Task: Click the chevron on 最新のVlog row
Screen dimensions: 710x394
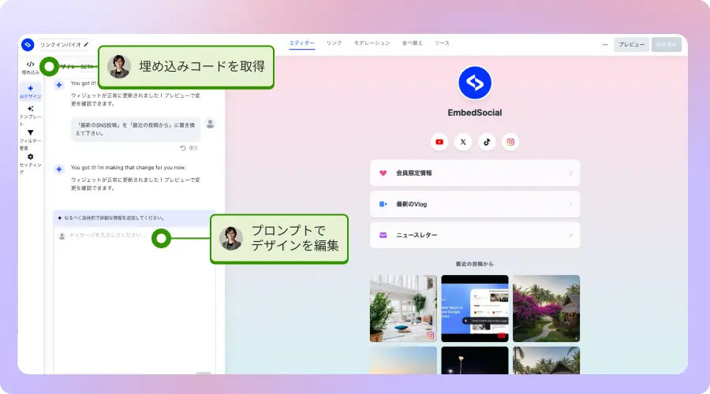Action: click(570, 204)
